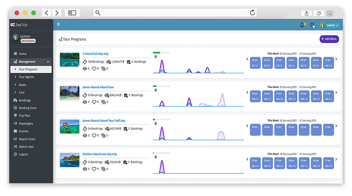Screen dimensions: 352x196
Task: Open the notification bell icon
Action: click(302, 25)
